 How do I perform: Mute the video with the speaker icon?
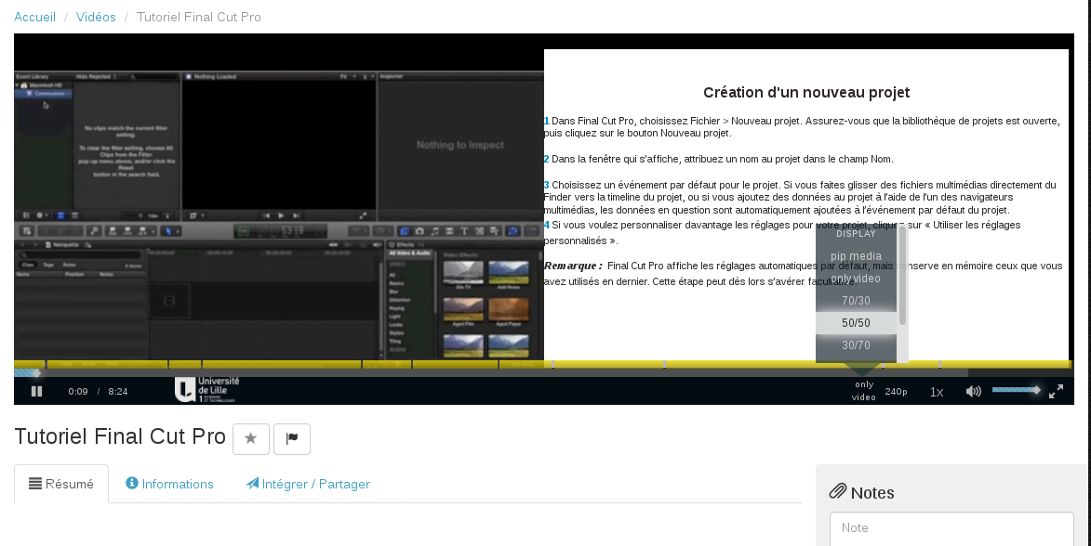[973, 391]
